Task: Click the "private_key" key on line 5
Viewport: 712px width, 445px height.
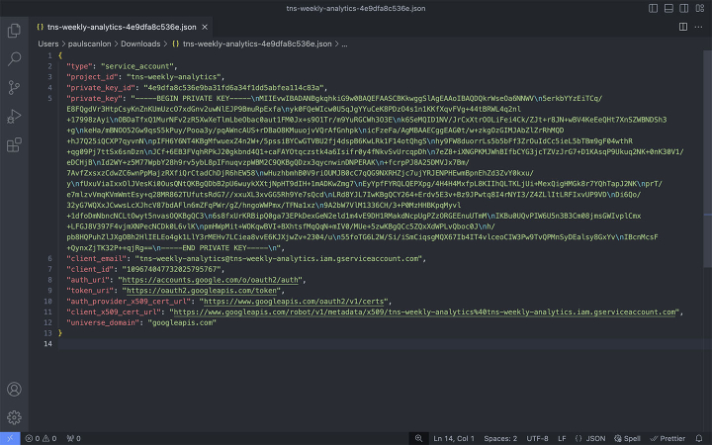Action: coord(95,99)
